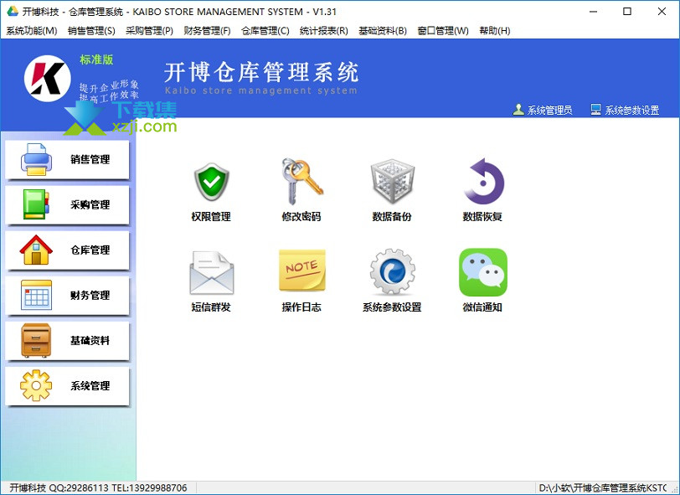Launch 数据恢复 restore arrow icon
The image size is (680, 495).
tap(482, 182)
